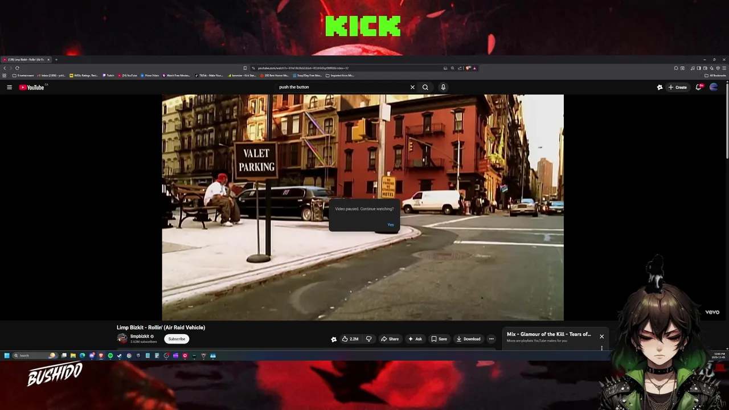Open File Explorer from the taskbar
This screenshot has width=729, height=410.
pos(73,356)
